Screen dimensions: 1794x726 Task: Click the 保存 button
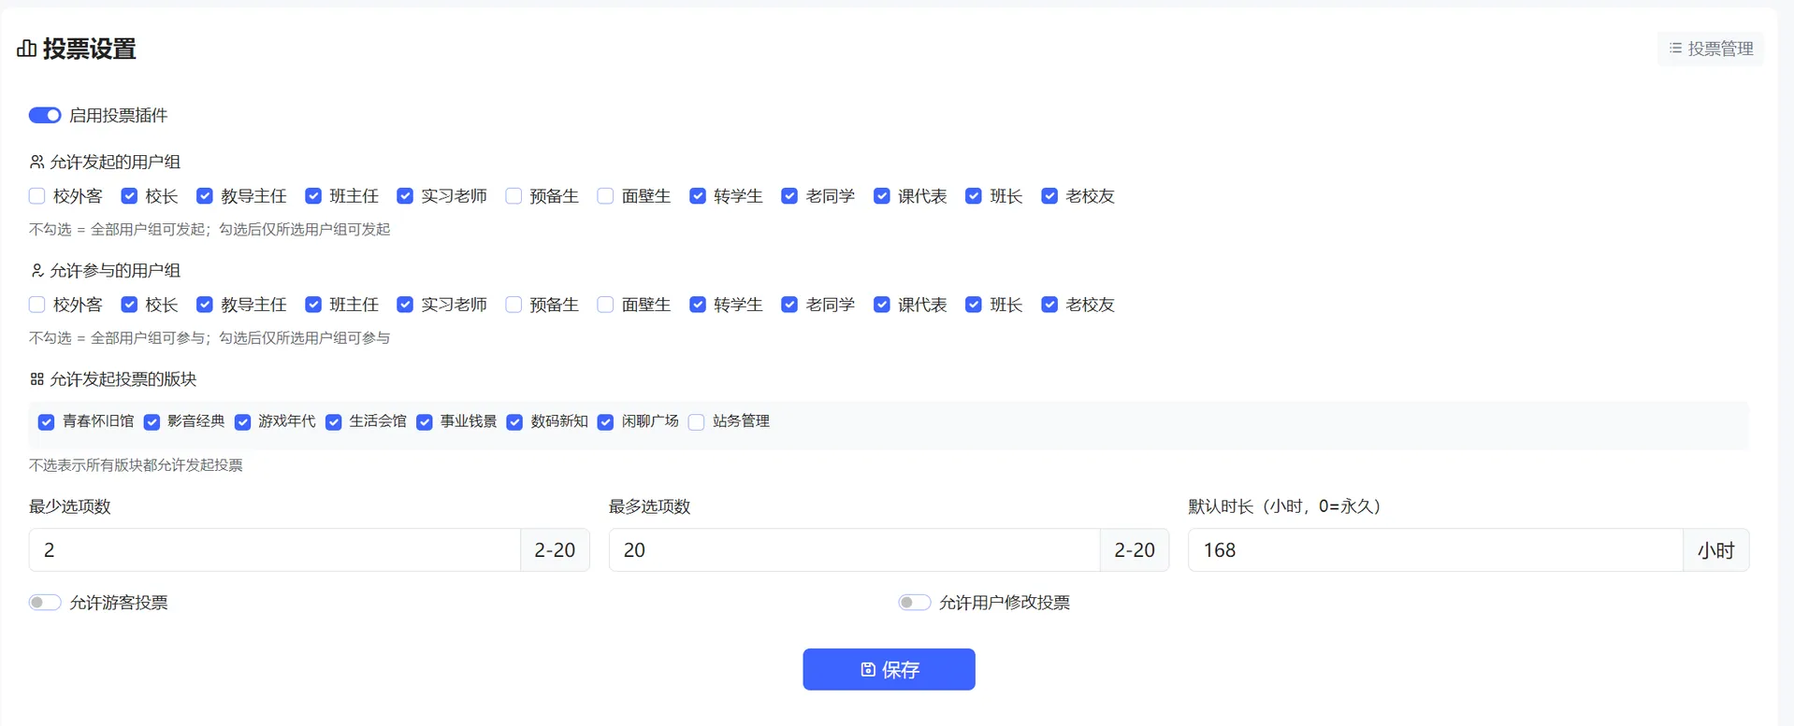click(889, 669)
